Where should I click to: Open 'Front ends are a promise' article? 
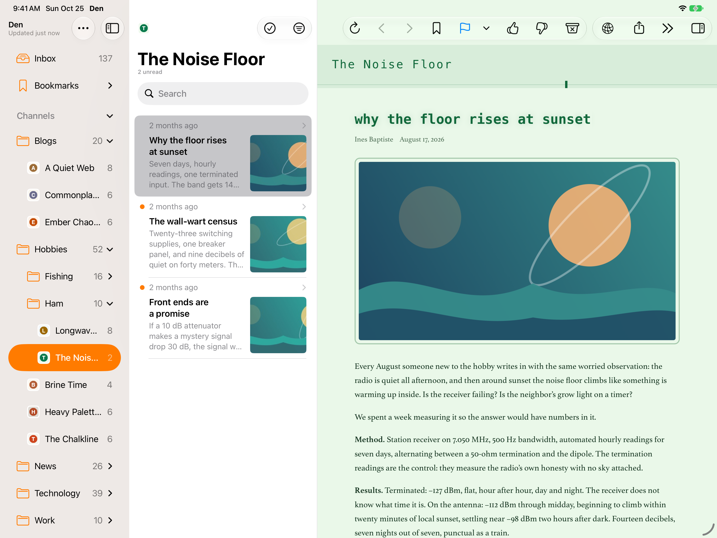(223, 319)
